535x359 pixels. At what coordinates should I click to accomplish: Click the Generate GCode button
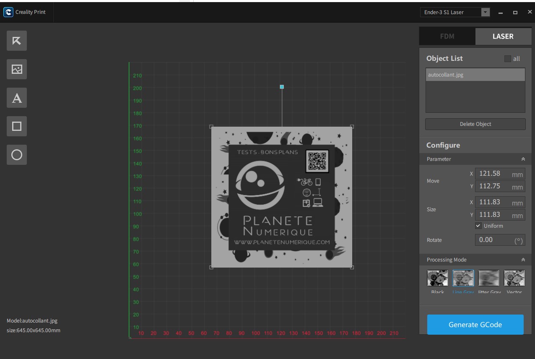[x=475, y=325]
